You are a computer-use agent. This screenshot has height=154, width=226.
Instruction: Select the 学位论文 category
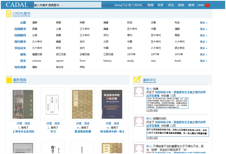[20, 48]
